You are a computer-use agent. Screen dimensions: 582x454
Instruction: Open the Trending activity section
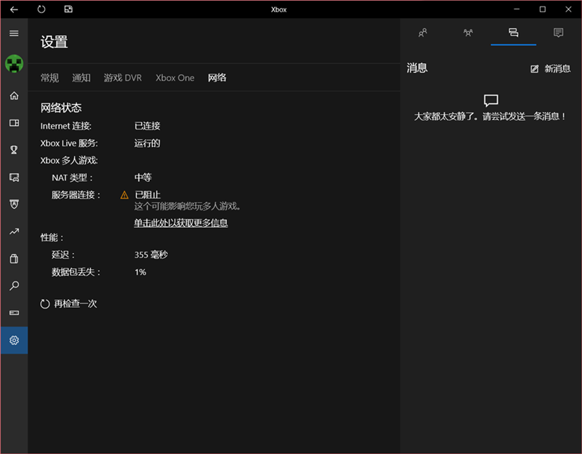pyautogui.click(x=14, y=231)
